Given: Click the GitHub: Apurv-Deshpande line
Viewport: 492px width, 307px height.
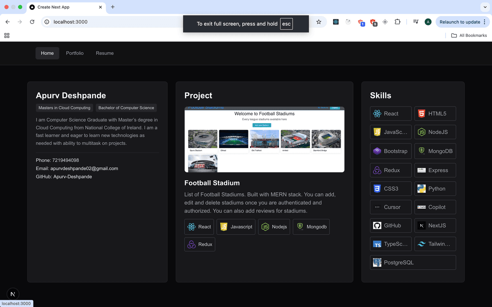Looking at the screenshot, I should click(64, 177).
